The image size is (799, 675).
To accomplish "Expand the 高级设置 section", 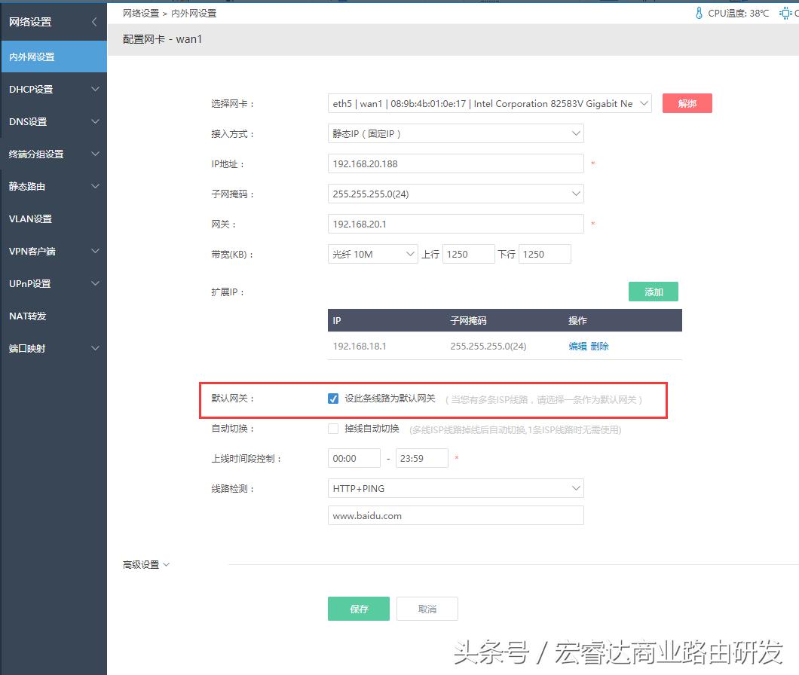I will (146, 564).
